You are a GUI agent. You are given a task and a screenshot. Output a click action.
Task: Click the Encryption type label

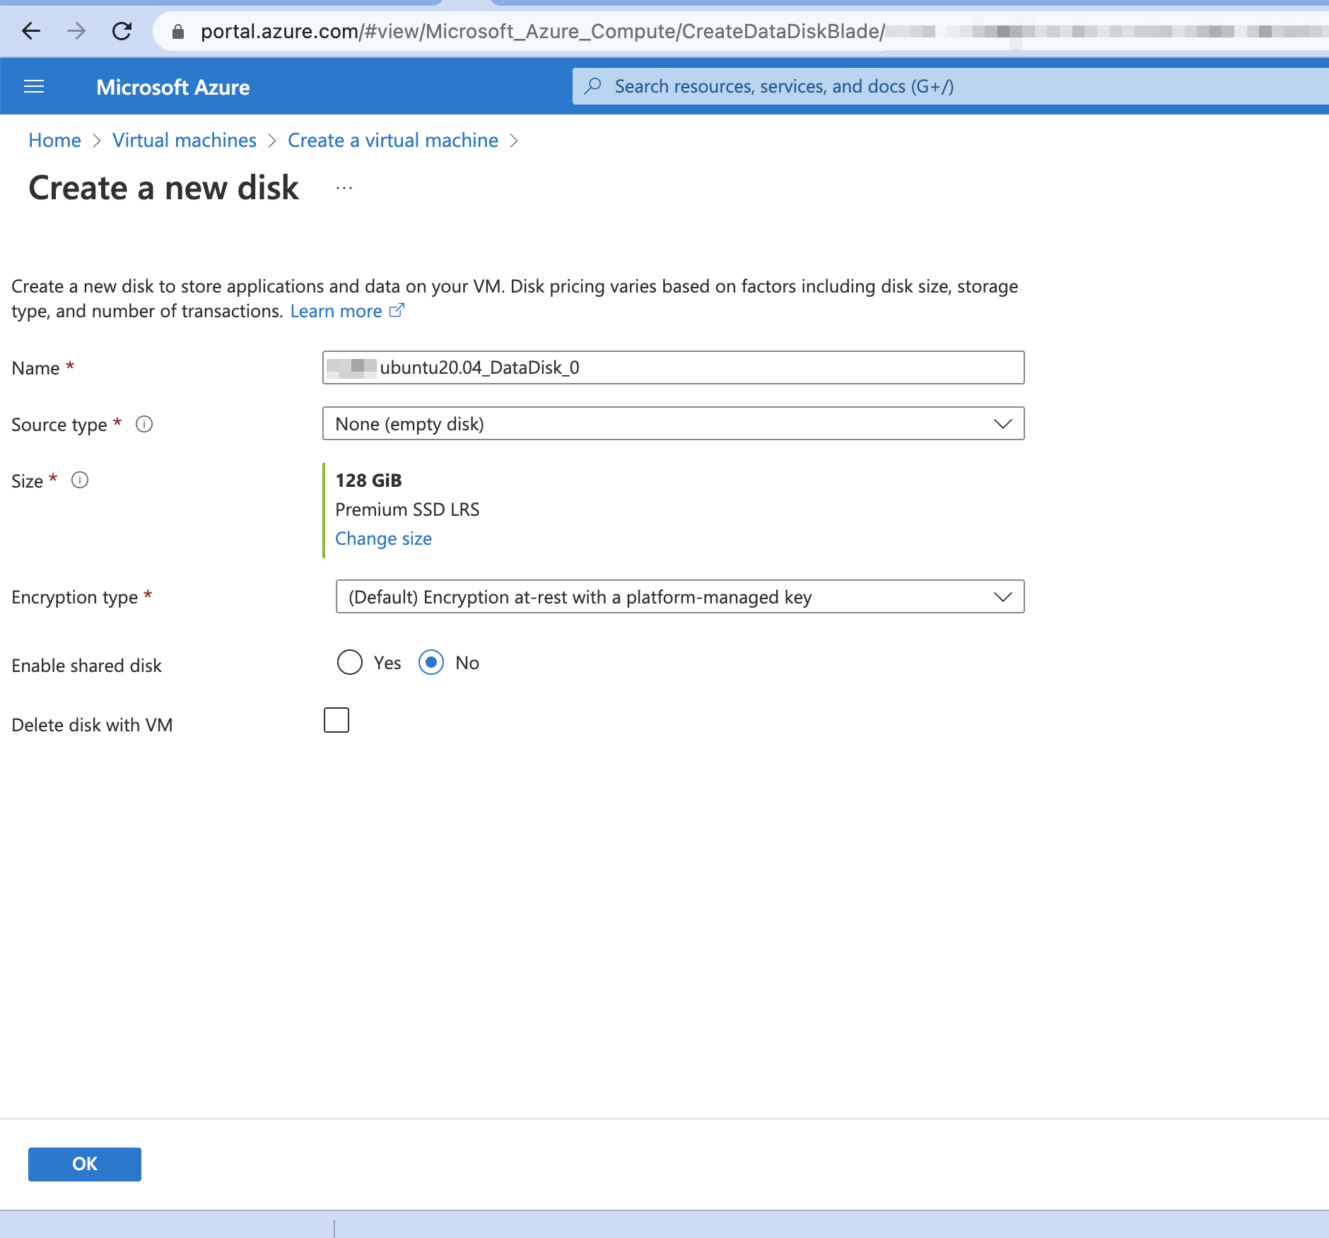(x=74, y=597)
